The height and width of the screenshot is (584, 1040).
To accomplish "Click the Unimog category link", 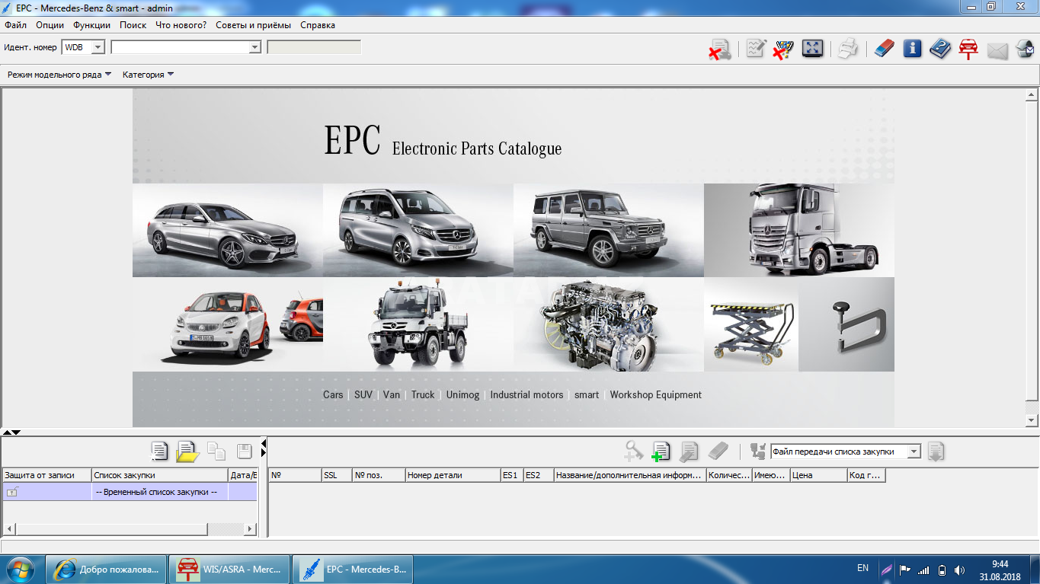I will tap(463, 394).
